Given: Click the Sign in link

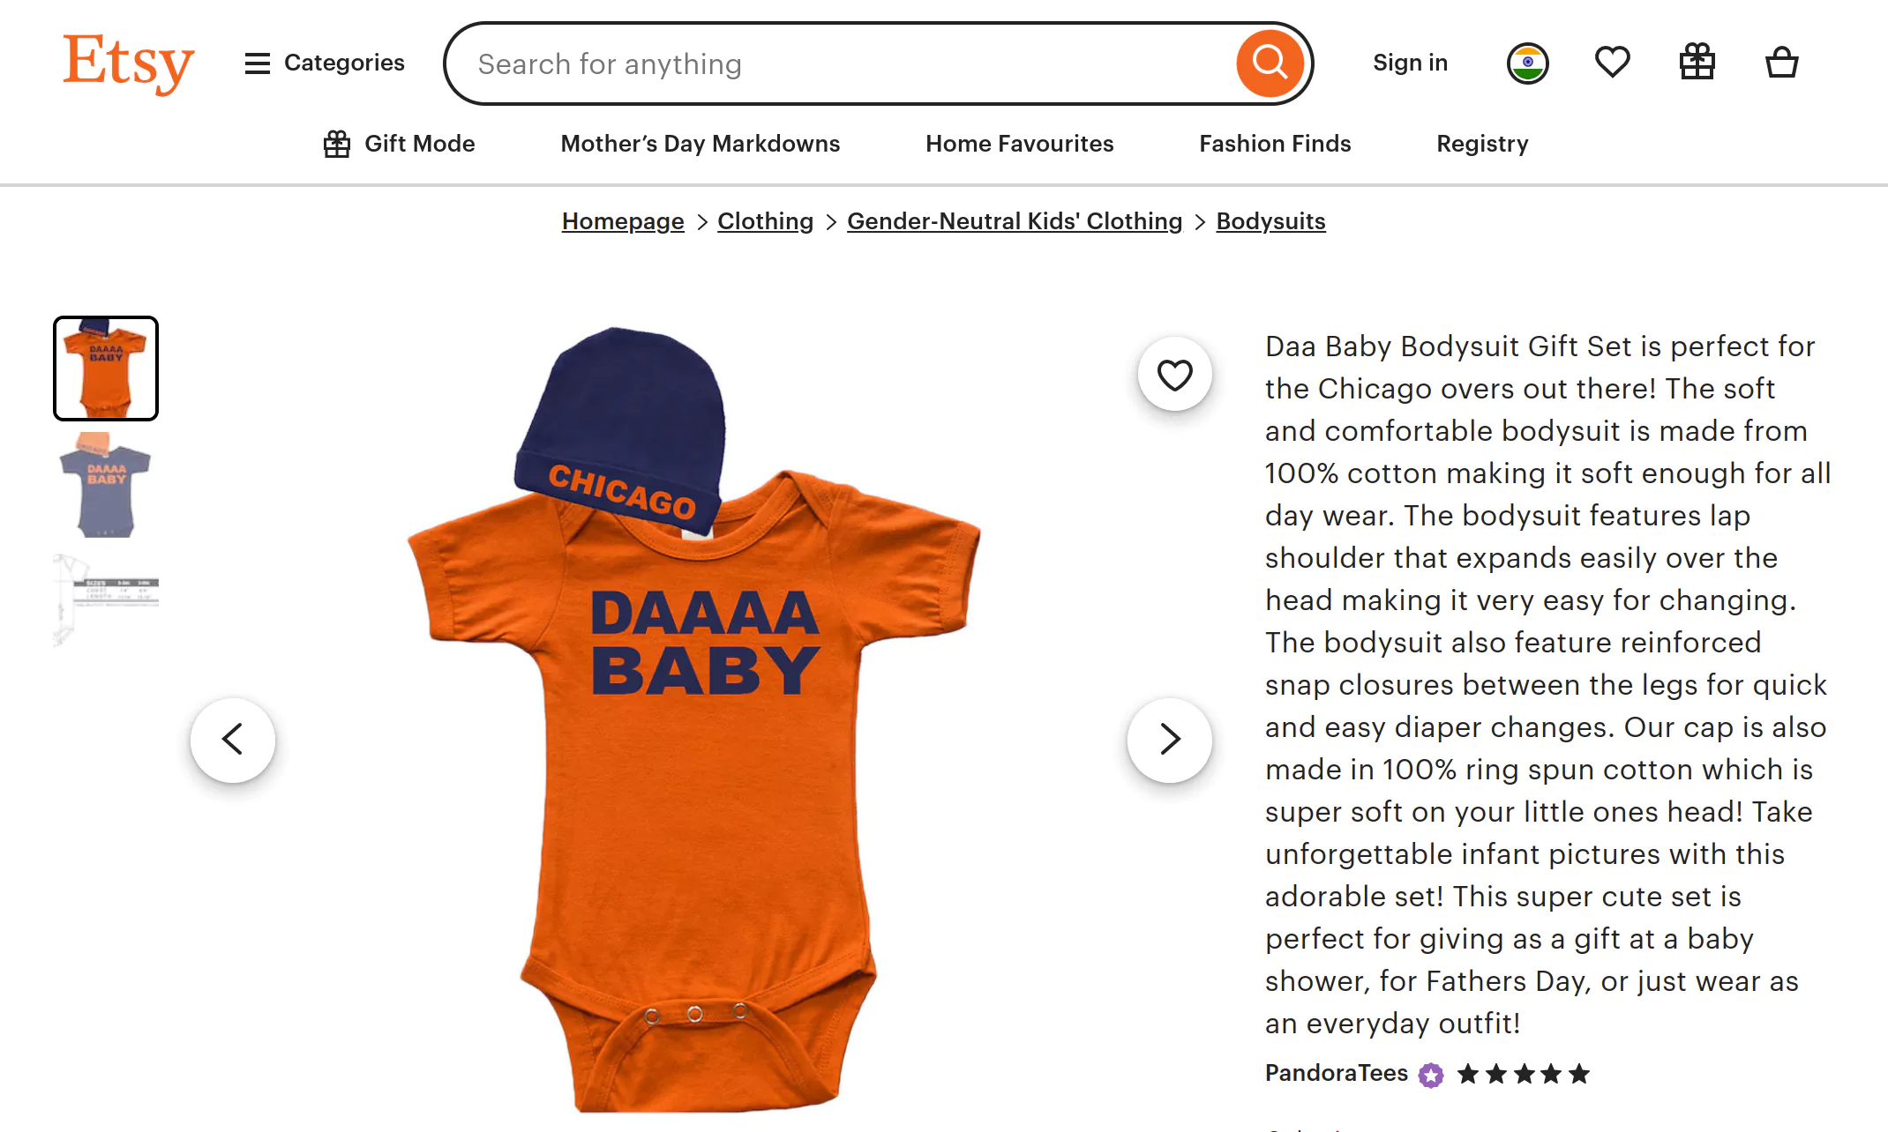Looking at the screenshot, I should point(1409,62).
